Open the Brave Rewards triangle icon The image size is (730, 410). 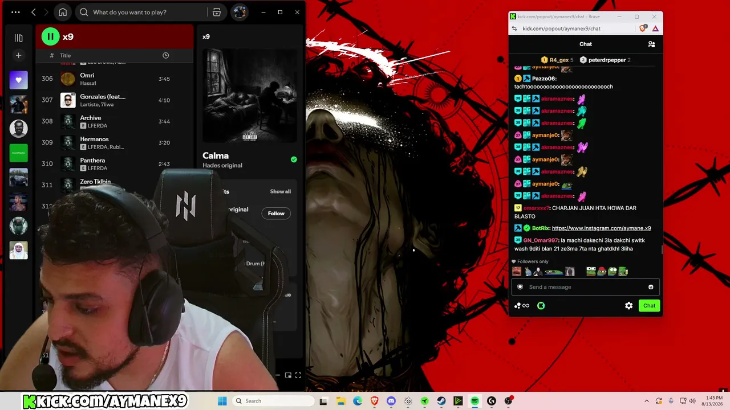(x=655, y=28)
